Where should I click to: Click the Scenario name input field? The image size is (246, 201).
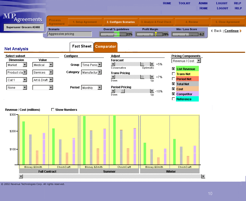(x=70, y=34)
